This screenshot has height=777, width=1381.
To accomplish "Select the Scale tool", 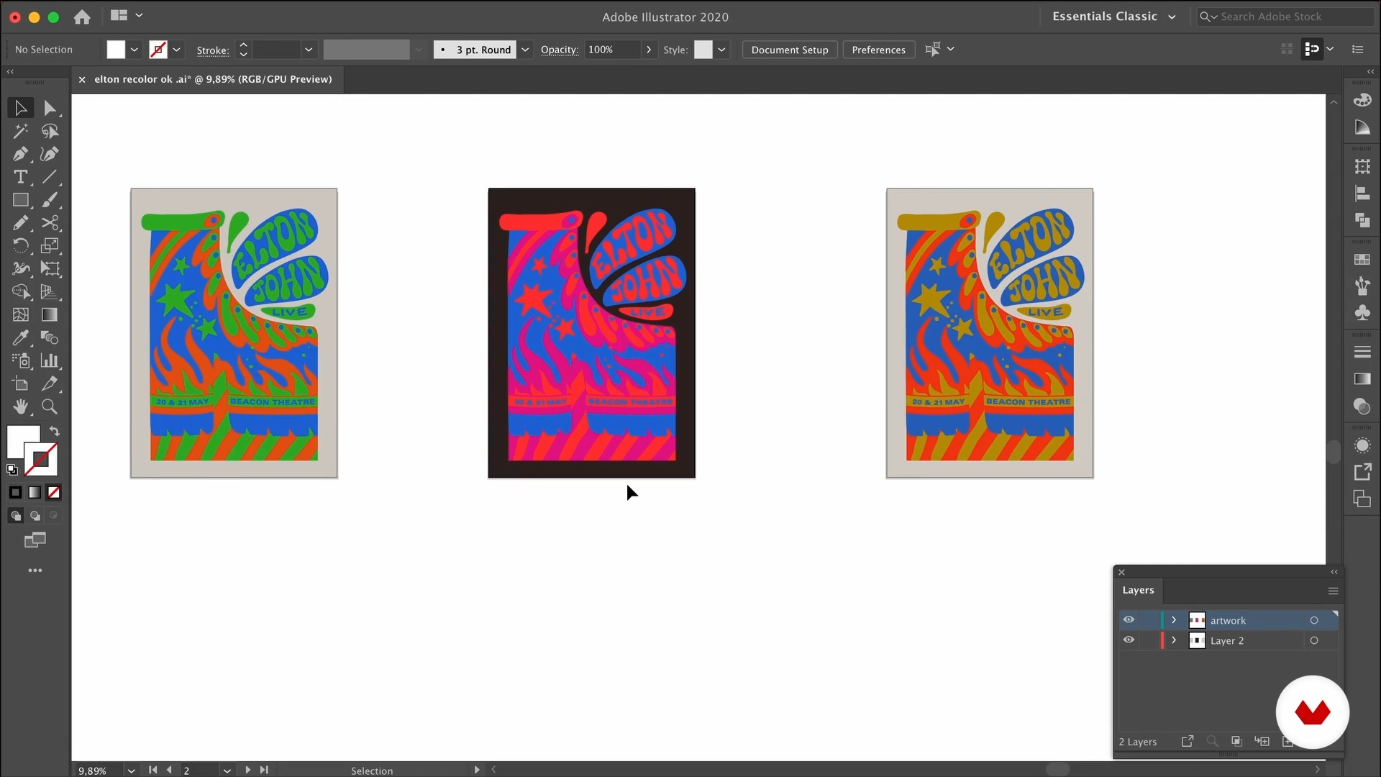I will click(x=50, y=246).
